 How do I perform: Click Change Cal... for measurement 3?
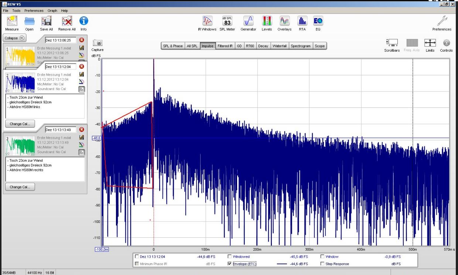click(20, 187)
